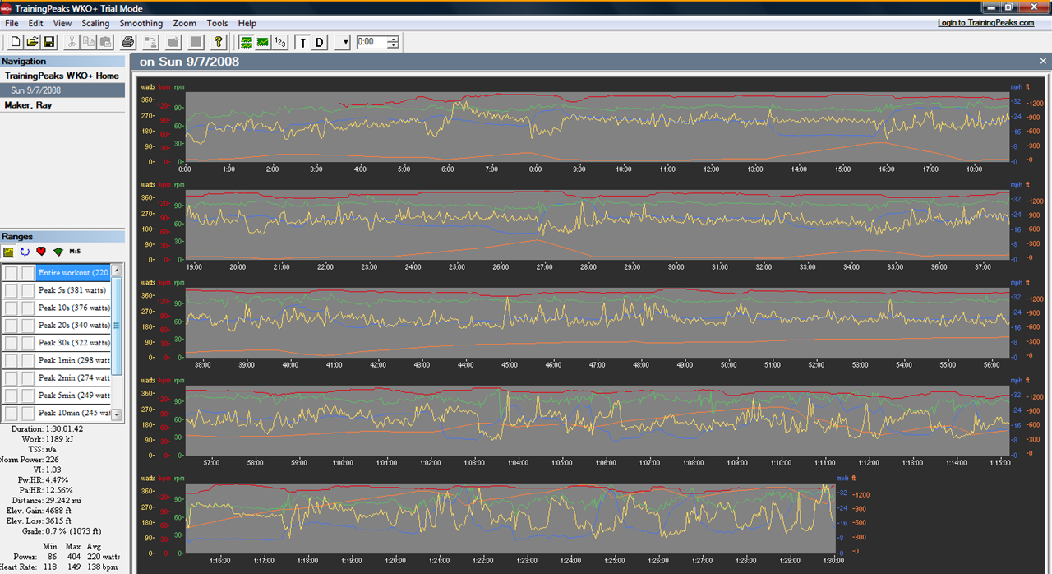The height and width of the screenshot is (574, 1052).
Task: Select the Peak 10s (376 watts) range
Action: 73,308
